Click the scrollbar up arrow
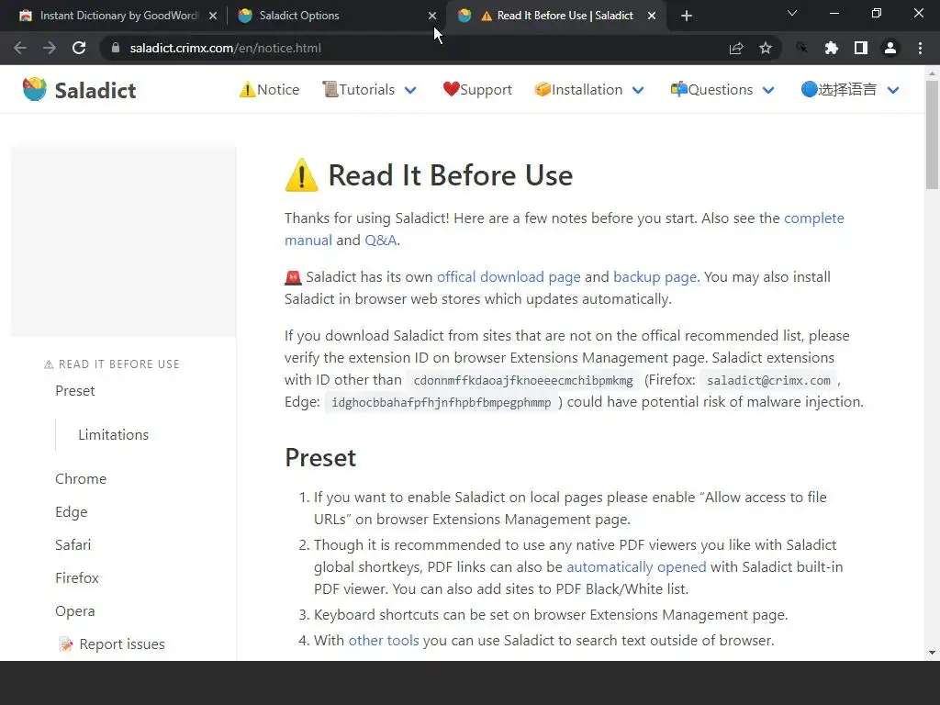 point(932,73)
